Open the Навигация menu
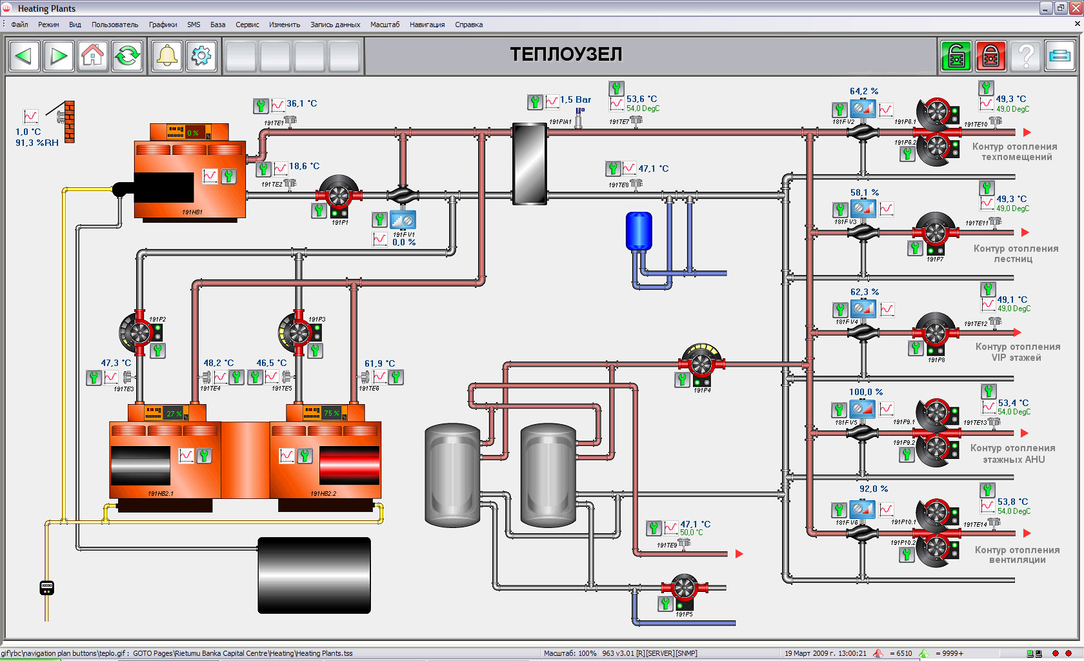The height and width of the screenshot is (661, 1084). (x=427, y=25)
